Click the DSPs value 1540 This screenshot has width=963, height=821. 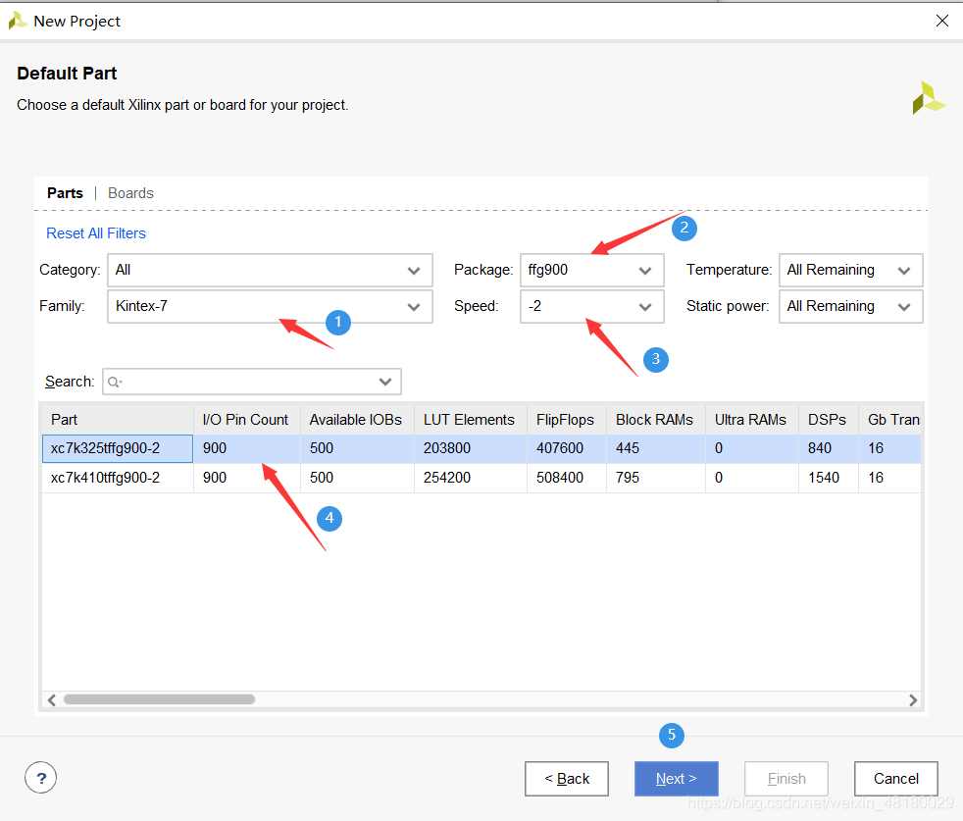[x=824, y=478]
